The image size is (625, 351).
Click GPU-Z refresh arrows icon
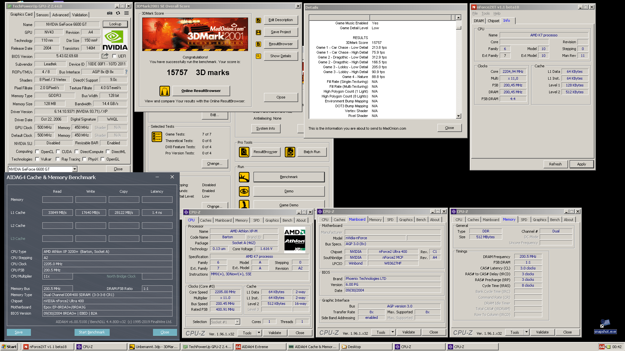click(118, 13)
